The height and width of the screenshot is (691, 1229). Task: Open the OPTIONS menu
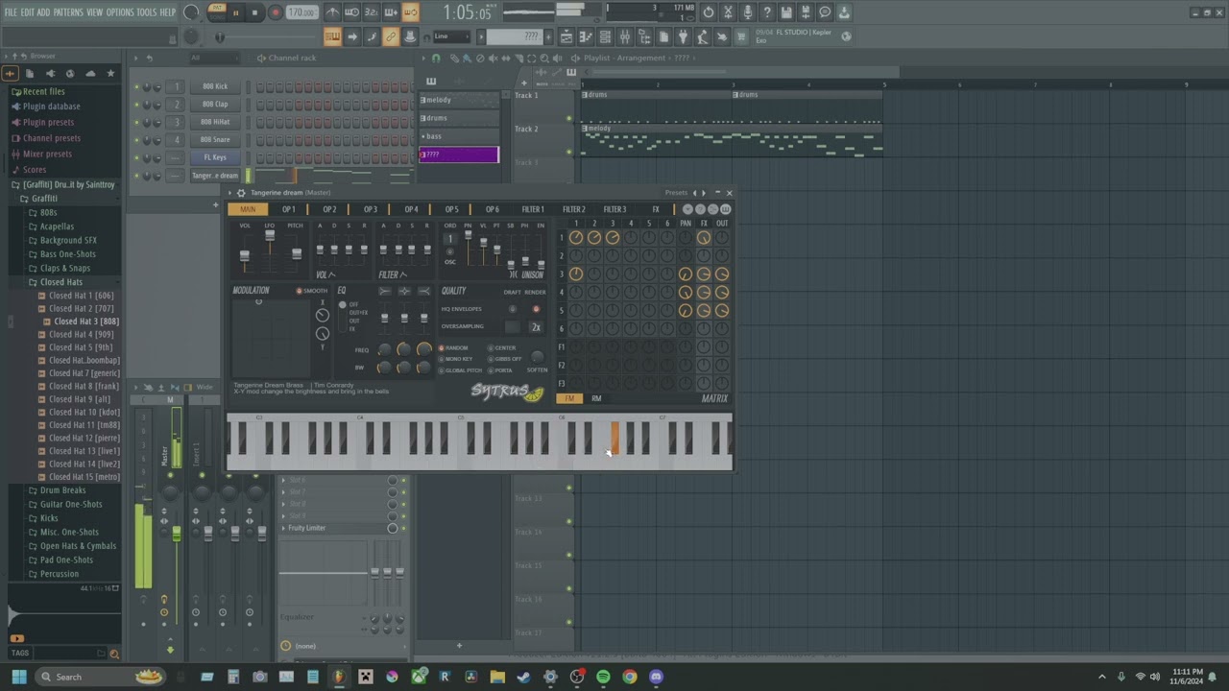tap(120, 12)
